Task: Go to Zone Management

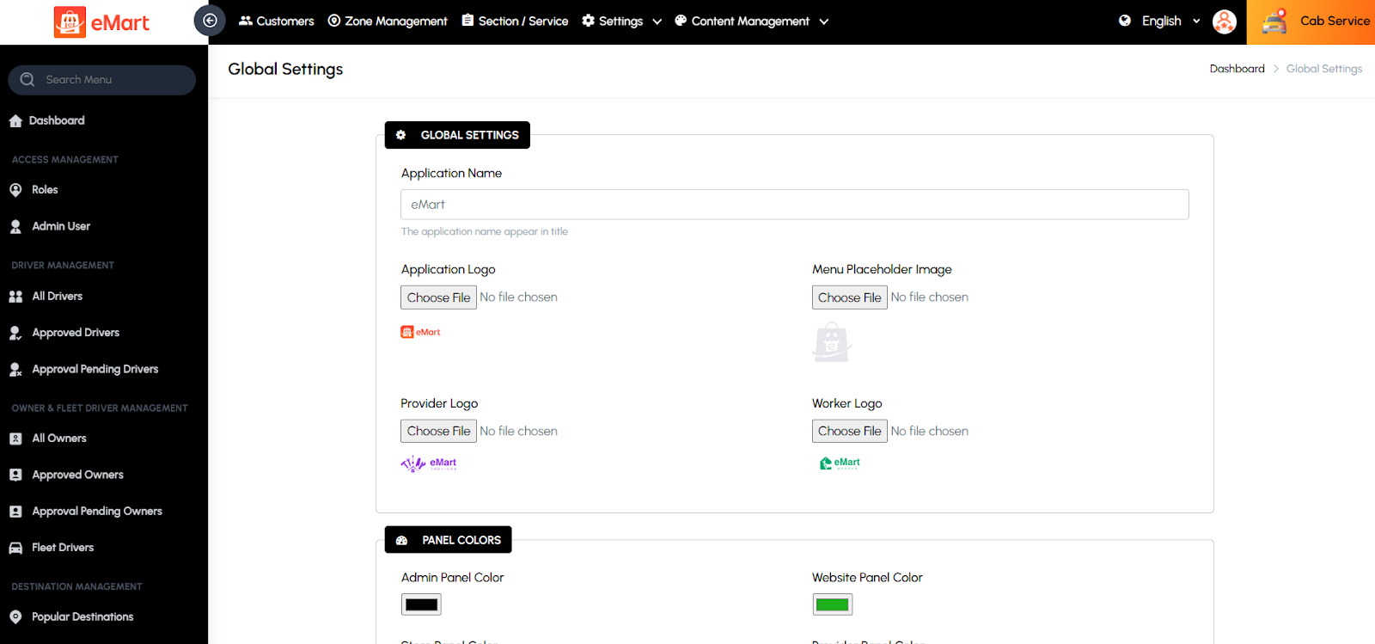Action: pos(388,21)
